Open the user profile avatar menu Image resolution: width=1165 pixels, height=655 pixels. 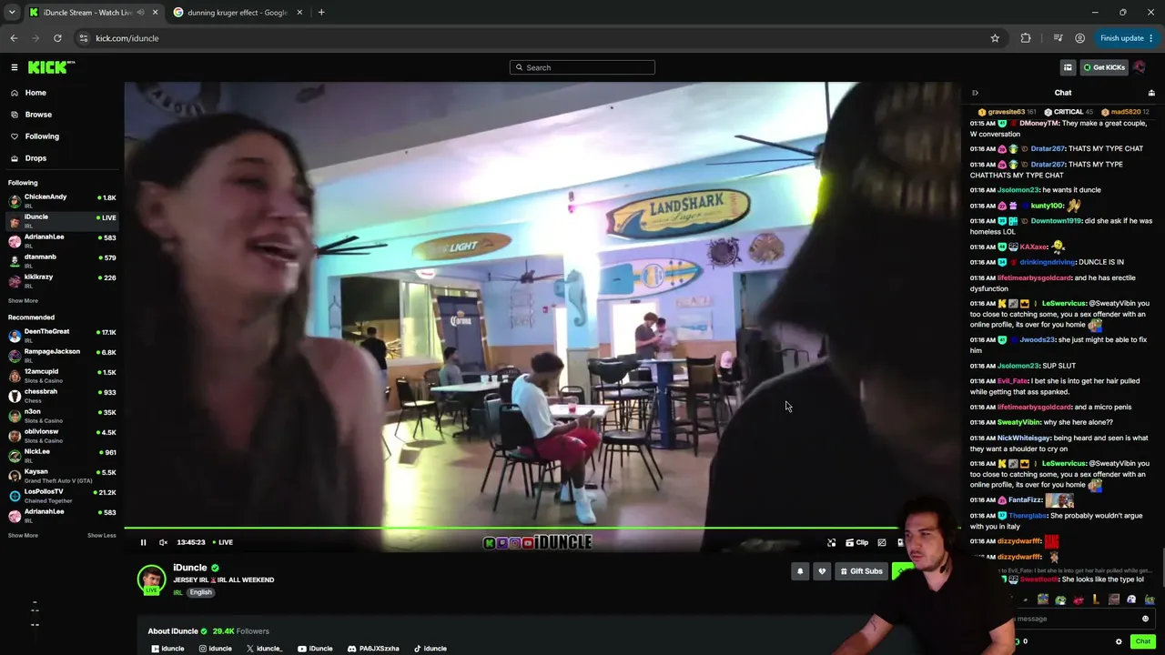(x=1140, y=67)
